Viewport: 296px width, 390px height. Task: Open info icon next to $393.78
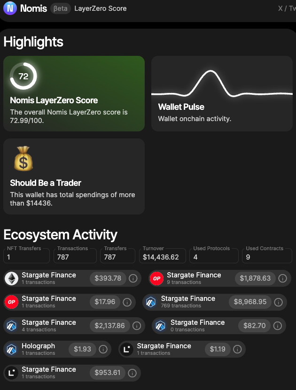tap(133, 278)
